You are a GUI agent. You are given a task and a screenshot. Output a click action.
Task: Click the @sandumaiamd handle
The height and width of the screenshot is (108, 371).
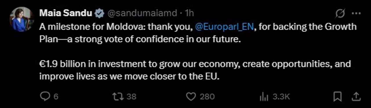click(142, 13)
